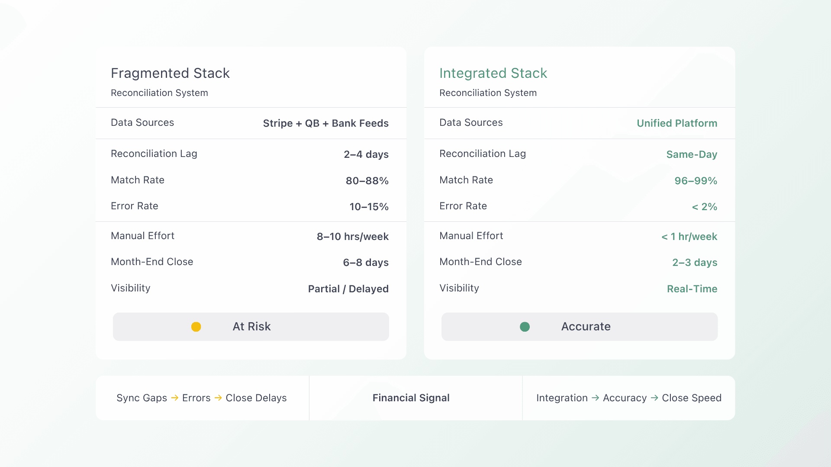Click the Unified Platform value
The height and width of the screenshot is (467, 831).
click(x=676, y=123)
